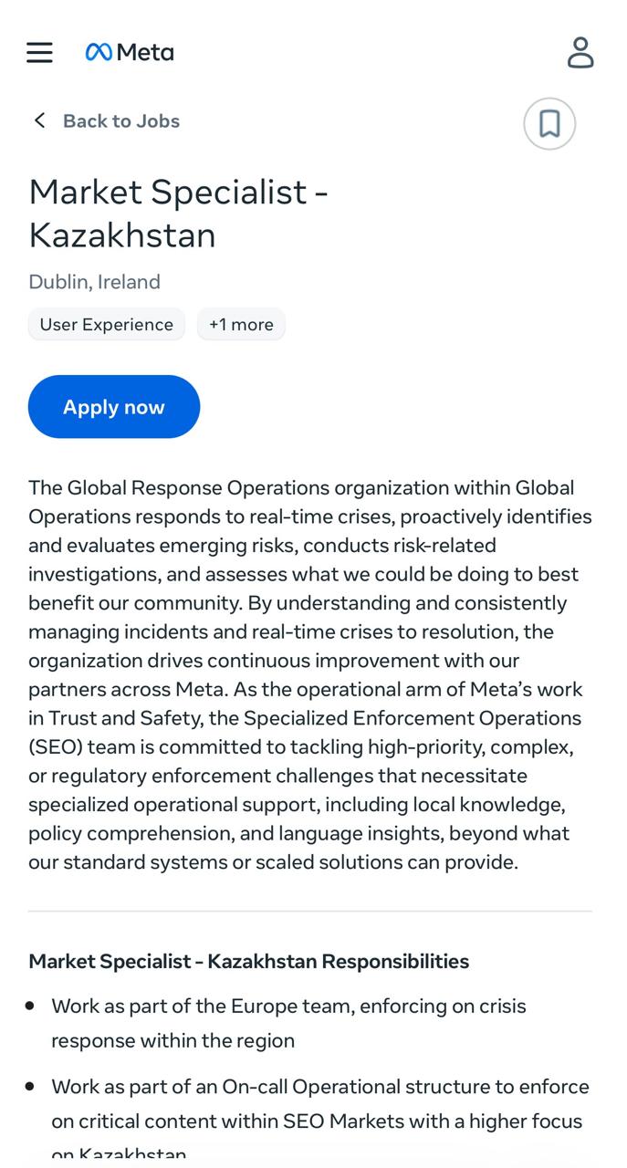The image size is (627, 1168).
Task: Click the Global Response Operations description paragraph
Action: pyautogui.click(x=310, y=675)
